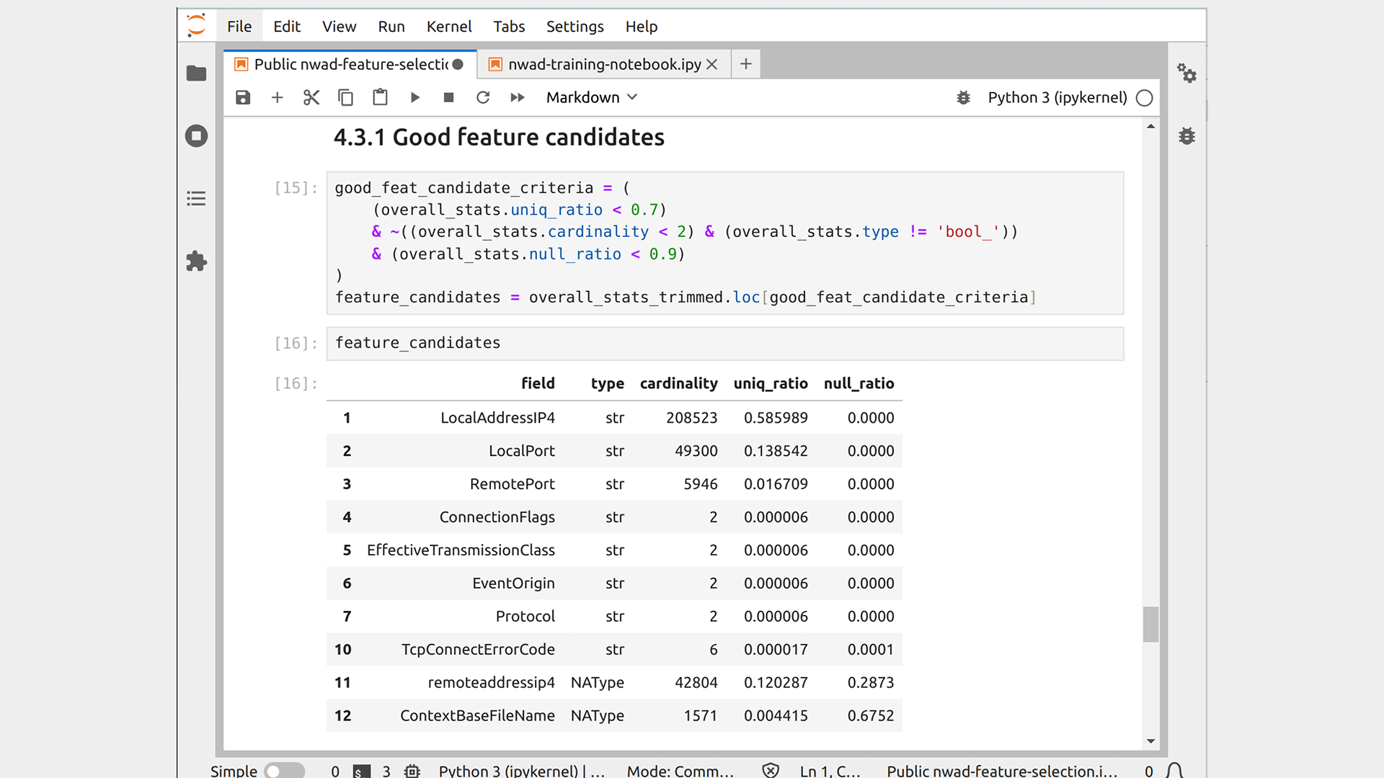The height and width of the screenshot is (778, 1384).
Task: Open the Markdown cell type dropdown
Action: (x=591, y=97)
